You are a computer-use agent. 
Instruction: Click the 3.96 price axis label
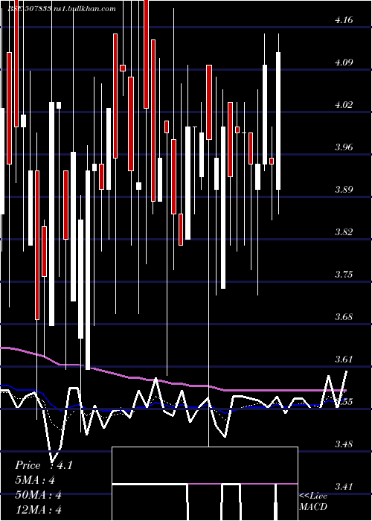344,147
